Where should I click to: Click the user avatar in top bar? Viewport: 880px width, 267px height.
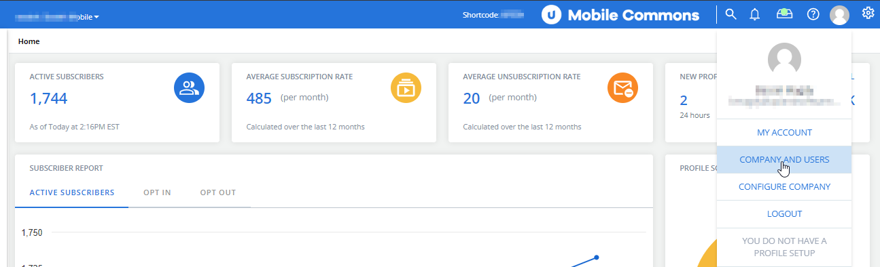pyautogui.click(x=840, y=14)
